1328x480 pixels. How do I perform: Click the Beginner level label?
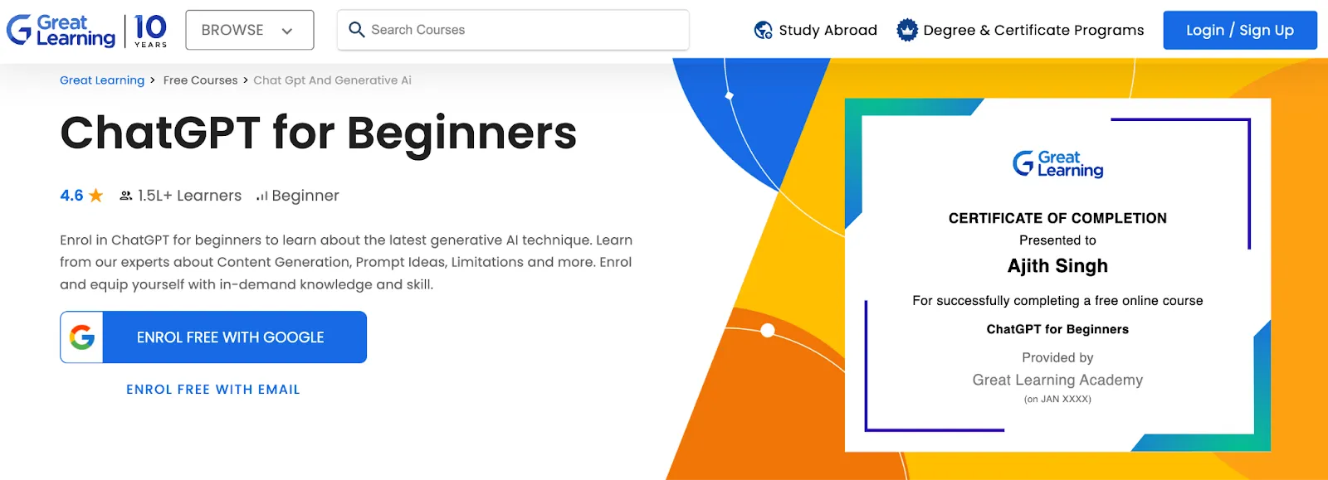point(305,196)
